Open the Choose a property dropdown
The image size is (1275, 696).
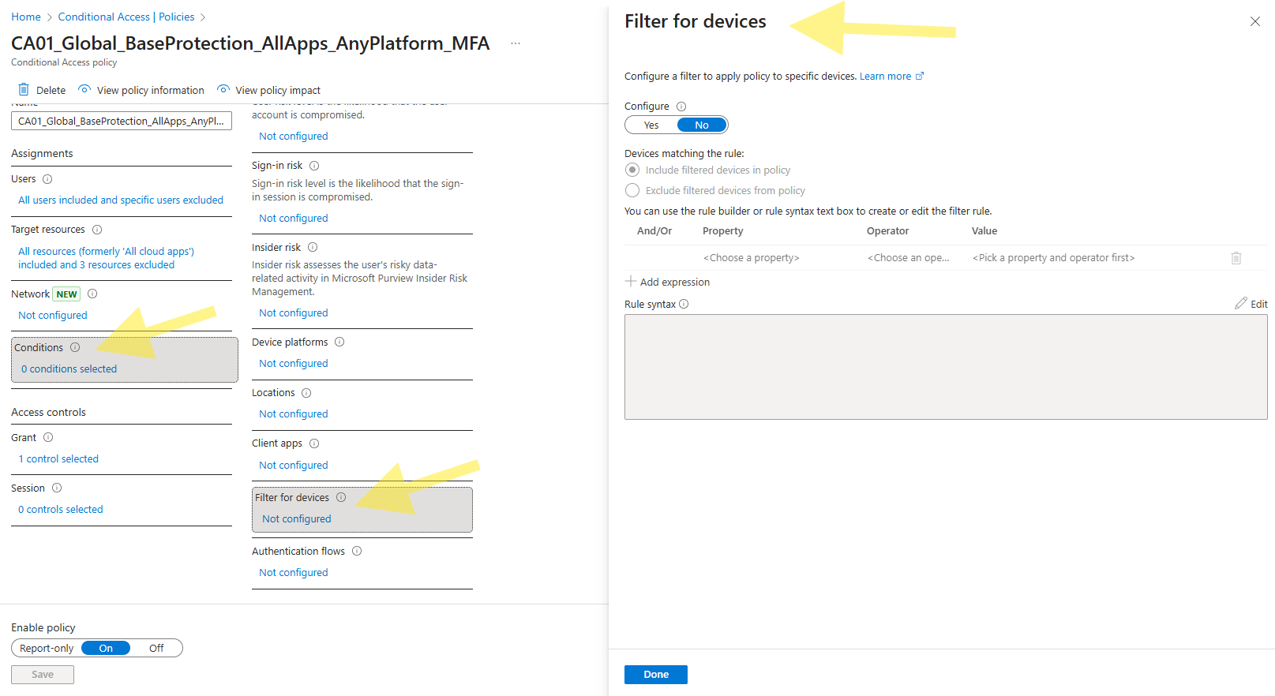pyautogui.click(x=751, y=258)
